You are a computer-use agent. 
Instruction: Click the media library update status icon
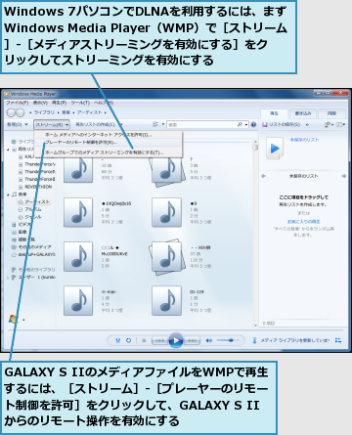(x=254, y=340)
